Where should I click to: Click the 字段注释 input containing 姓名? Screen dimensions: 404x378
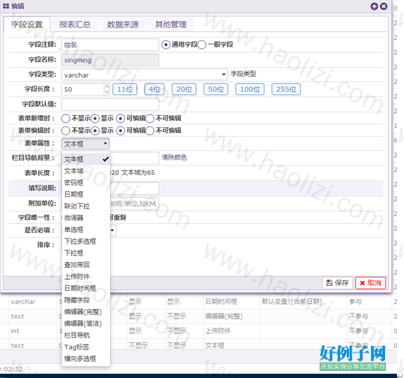click(x=110, y=45)
